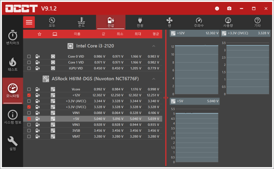Open 설정 settings wrench section
The image size is (274, 169).
pyautogui.click(x=13, y=143)
